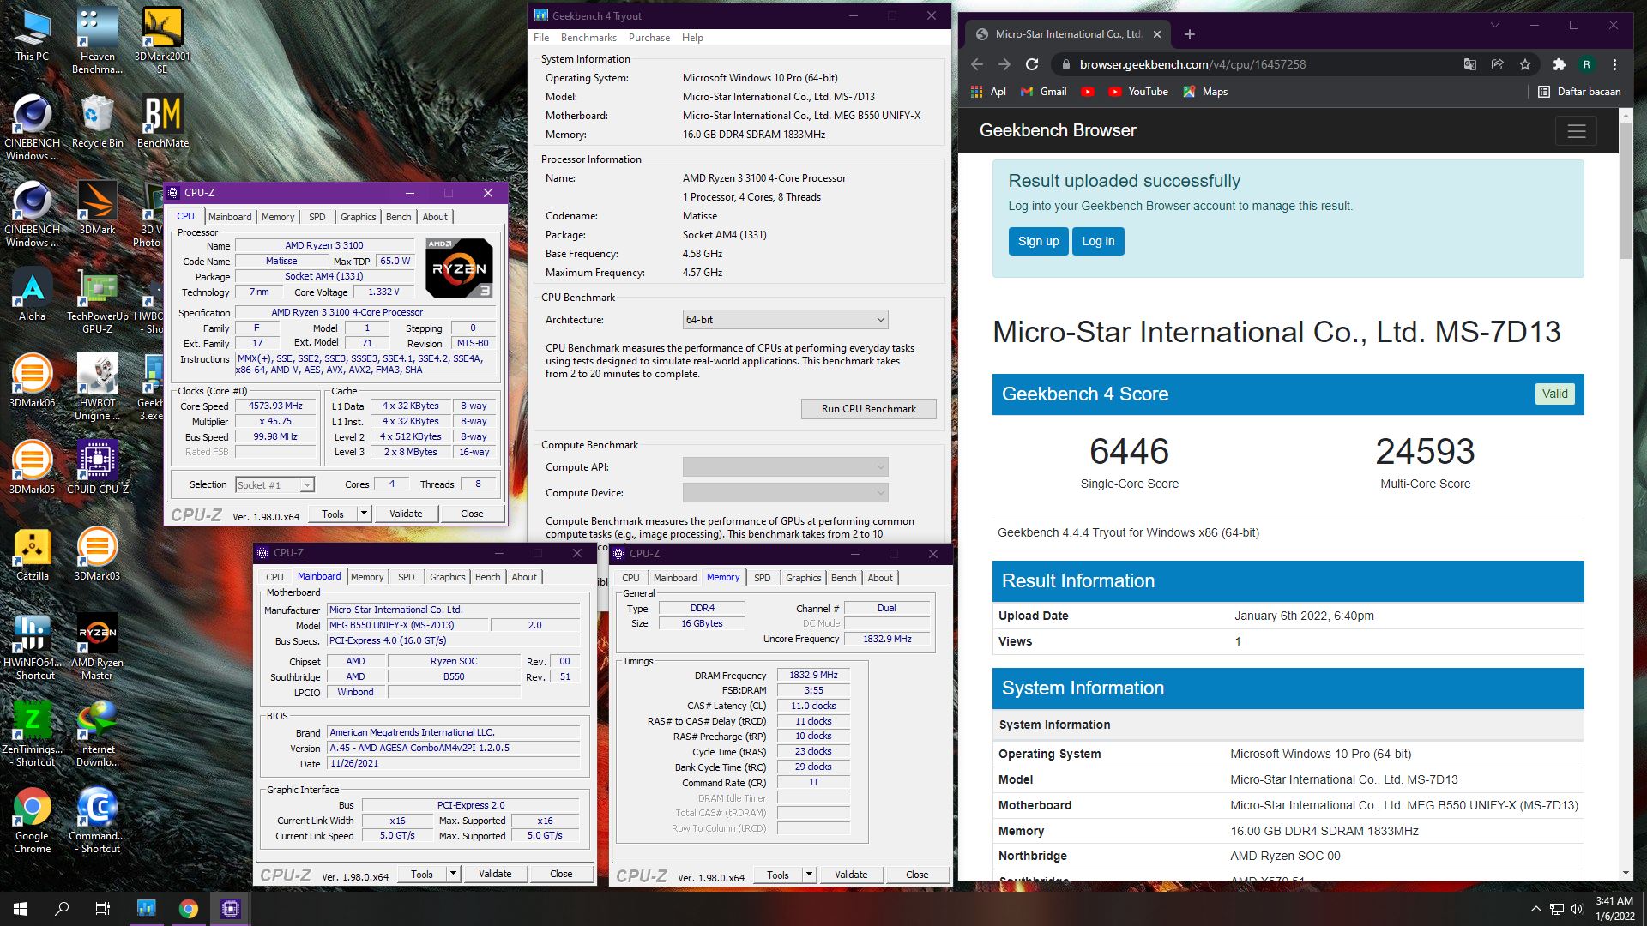Click the taskbar clock showing 3:41 AM
Image resolution: width=1647 pixels, height=926 pixels.
coord(1614,909)
